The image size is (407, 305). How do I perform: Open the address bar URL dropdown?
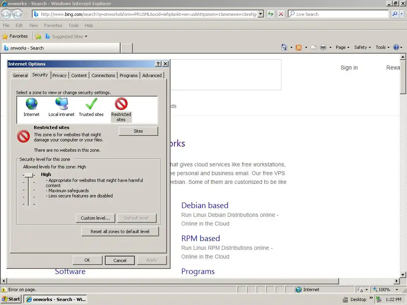coord(261,14)
